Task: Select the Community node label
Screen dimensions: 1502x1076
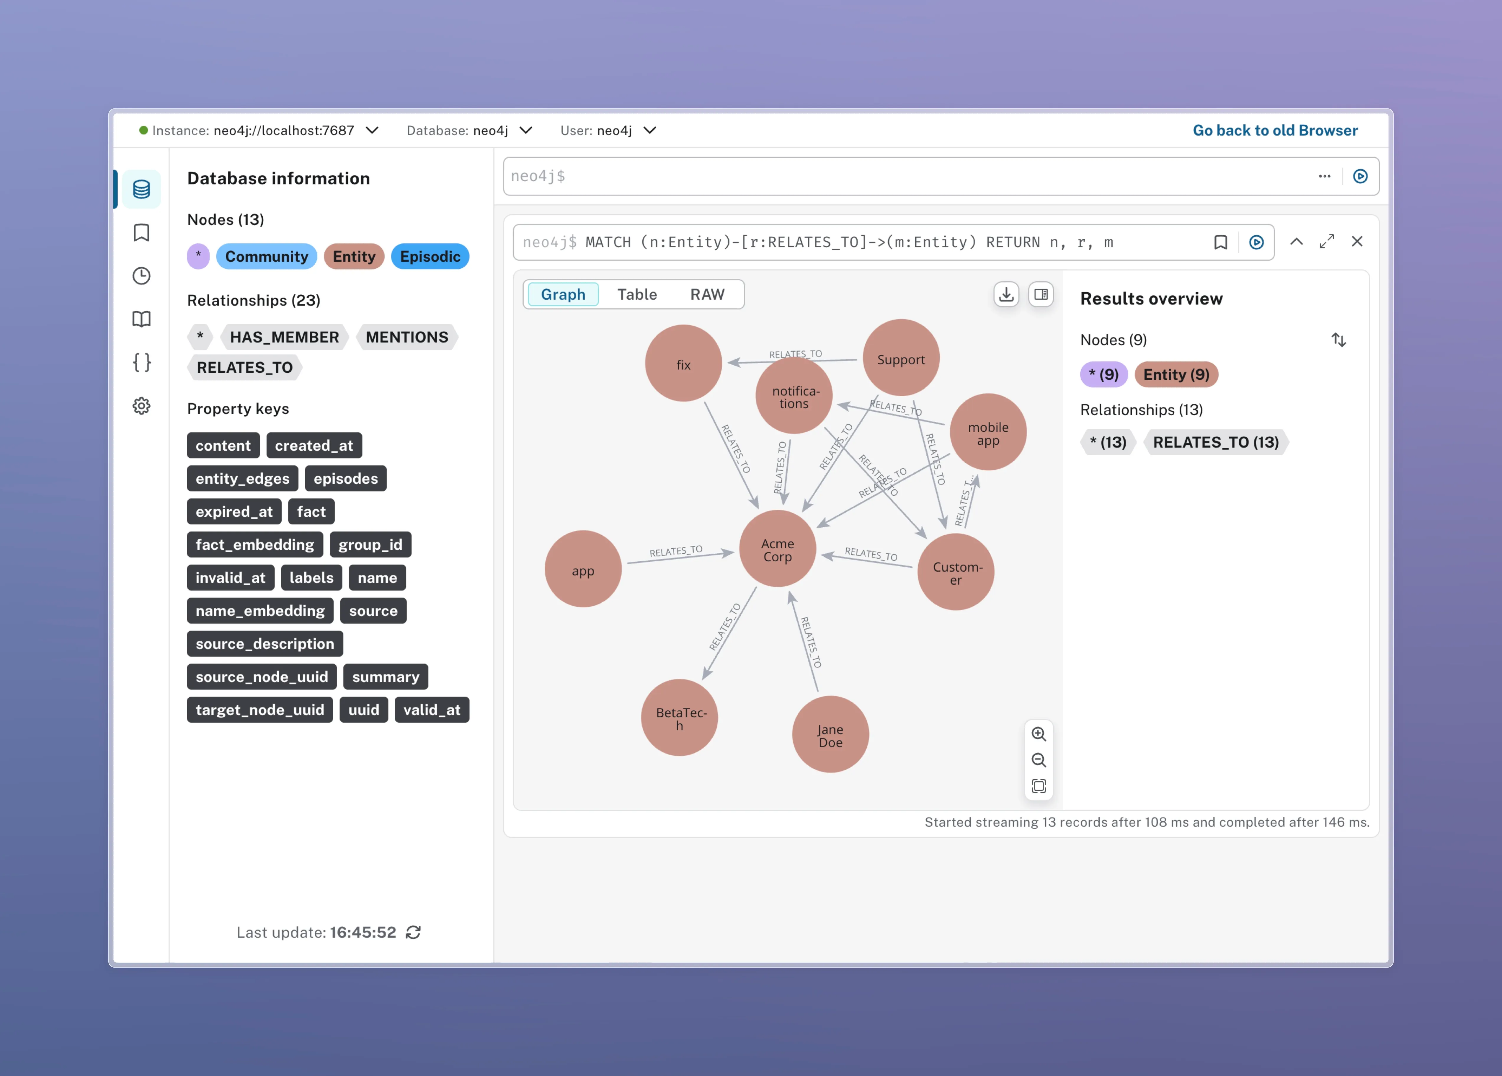Action: (x=266, y=256)
